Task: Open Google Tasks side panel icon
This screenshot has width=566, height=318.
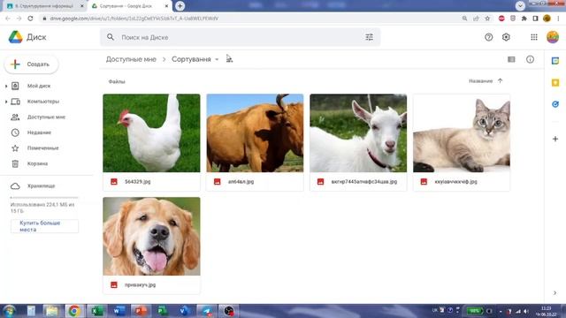Action: click(555, 104)
